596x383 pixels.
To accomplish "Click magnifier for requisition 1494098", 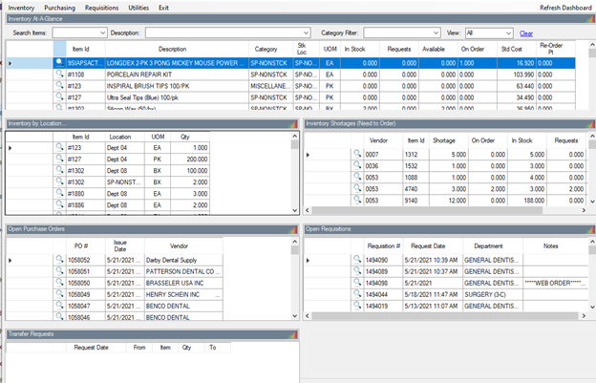I will pos(357,283).
